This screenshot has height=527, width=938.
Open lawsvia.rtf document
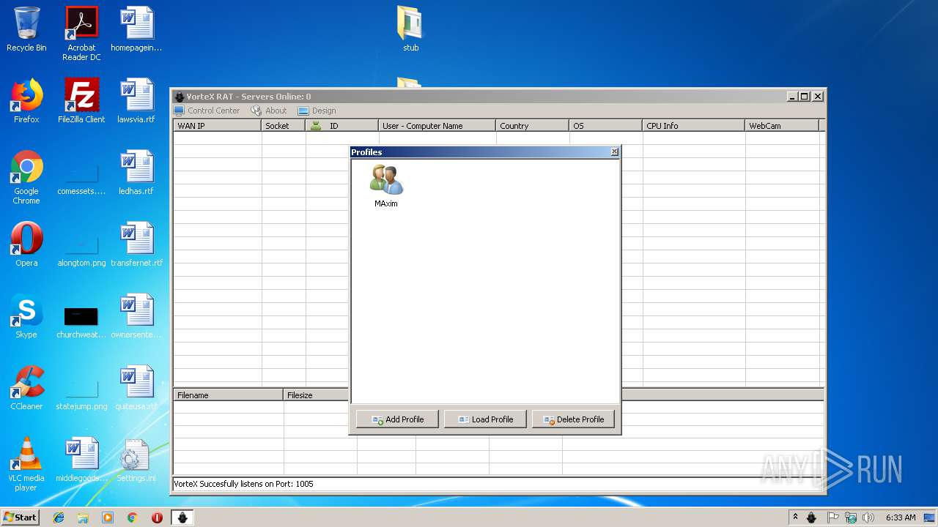click(136, 101)
